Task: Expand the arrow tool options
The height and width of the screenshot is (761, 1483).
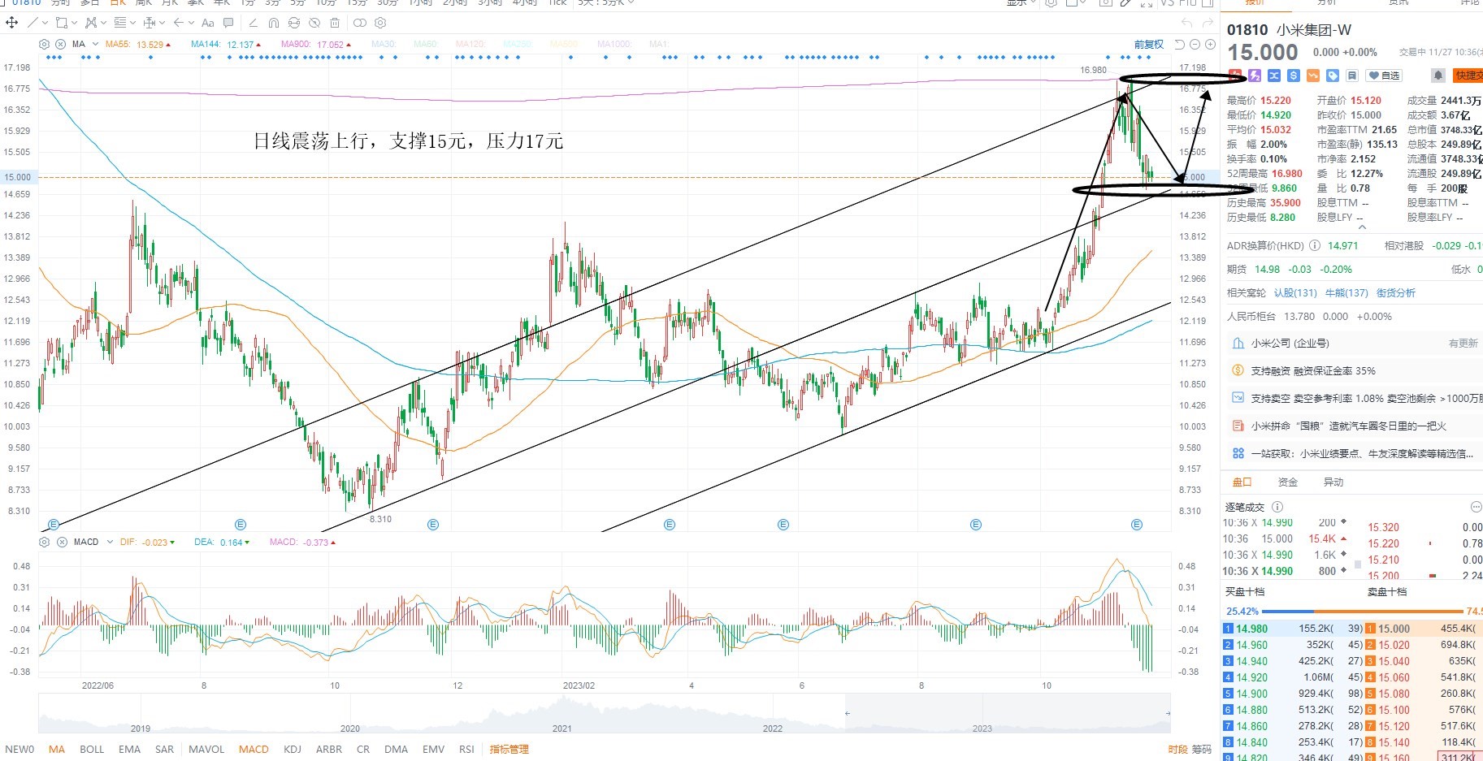Action: [x=191, y=24]
